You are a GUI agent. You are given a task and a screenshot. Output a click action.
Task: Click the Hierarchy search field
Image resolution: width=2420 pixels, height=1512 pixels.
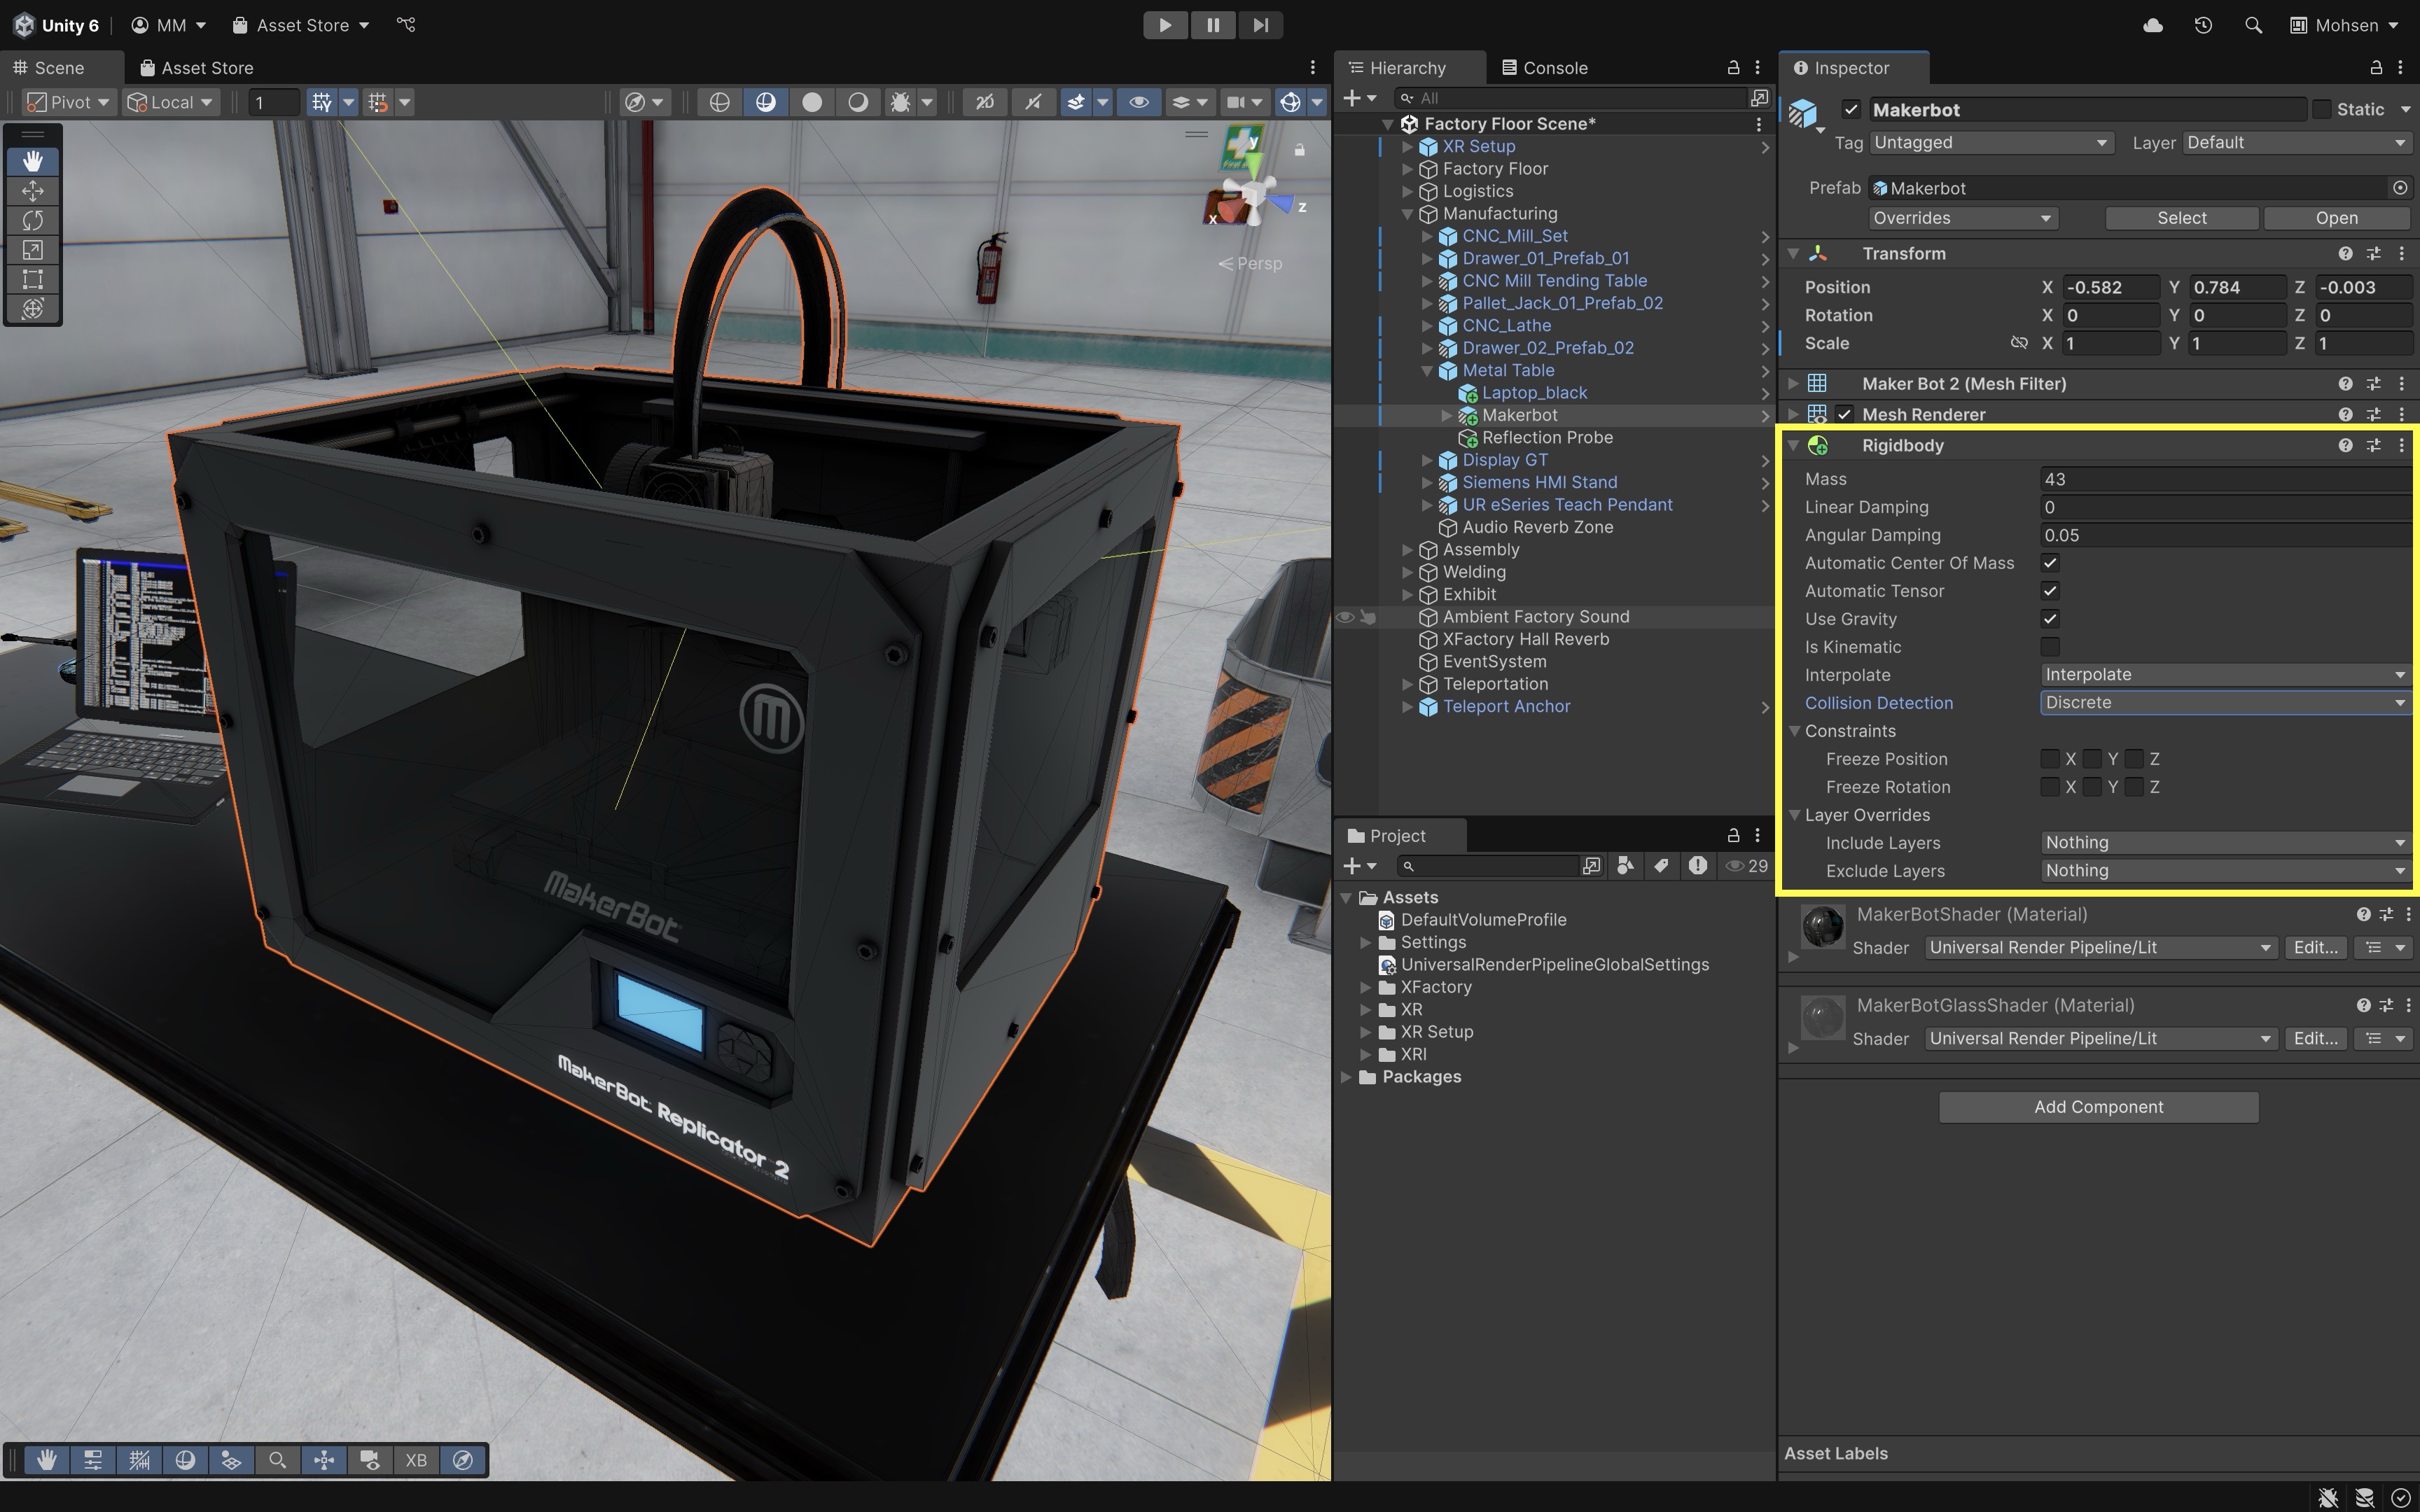[1570, 98]
